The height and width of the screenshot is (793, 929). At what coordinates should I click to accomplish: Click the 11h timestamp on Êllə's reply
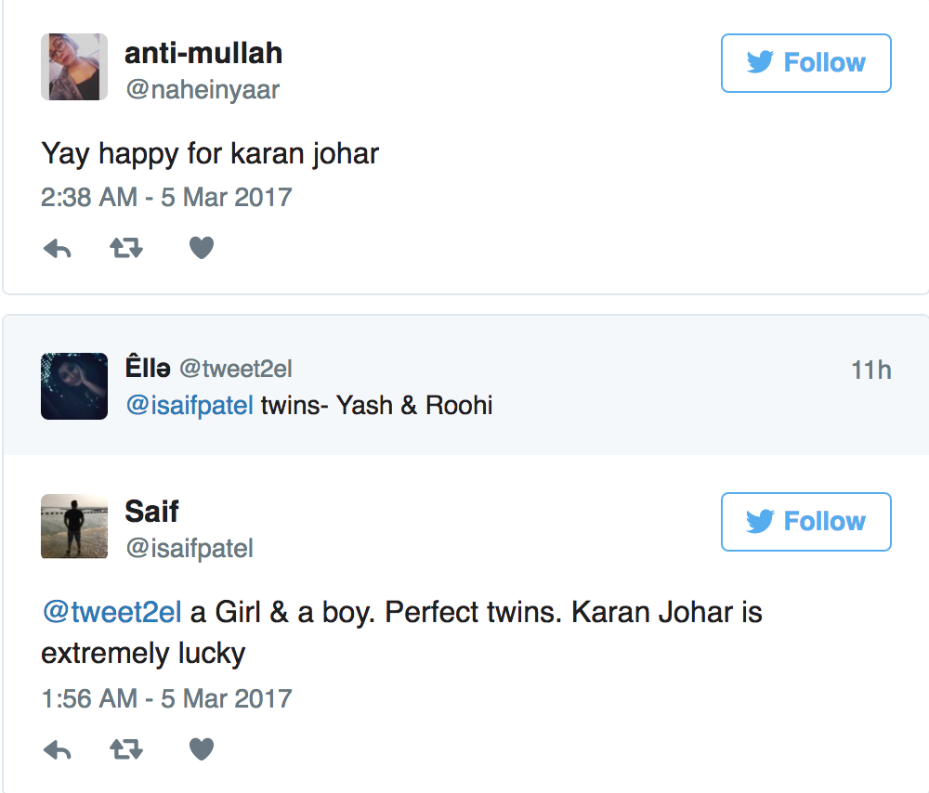[870, 370]
